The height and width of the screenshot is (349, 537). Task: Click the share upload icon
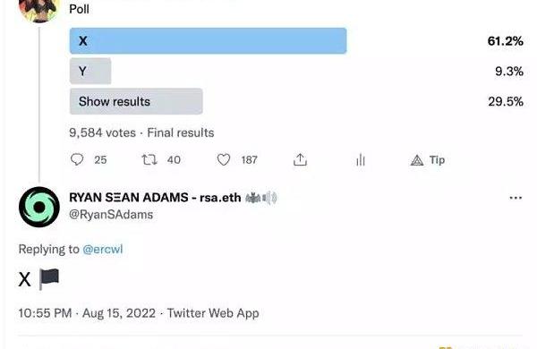click(300, 159)
